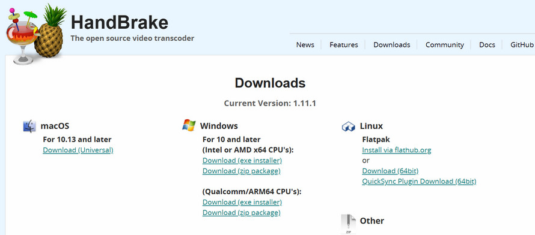The width and height of the screenshot is (535, 235).
Task: Click Linux Download (64bit) link
Action: (x=390, y=171)
